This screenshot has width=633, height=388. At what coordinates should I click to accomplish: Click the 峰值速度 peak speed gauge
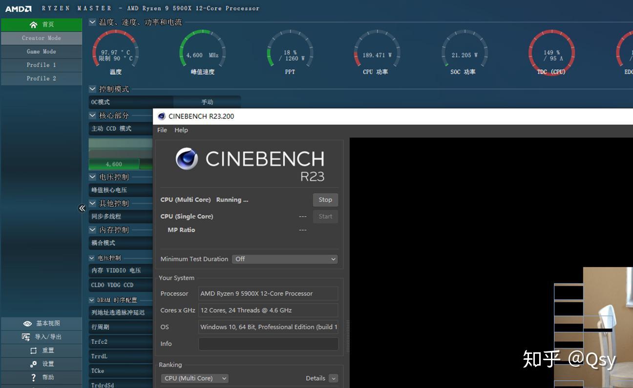tap(202, 53)
